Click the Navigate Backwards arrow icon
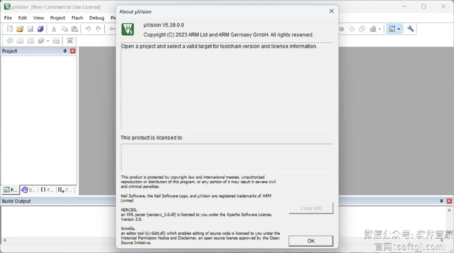Image resolution: width=454 pixels, height=253 pixels. (112, 29)
